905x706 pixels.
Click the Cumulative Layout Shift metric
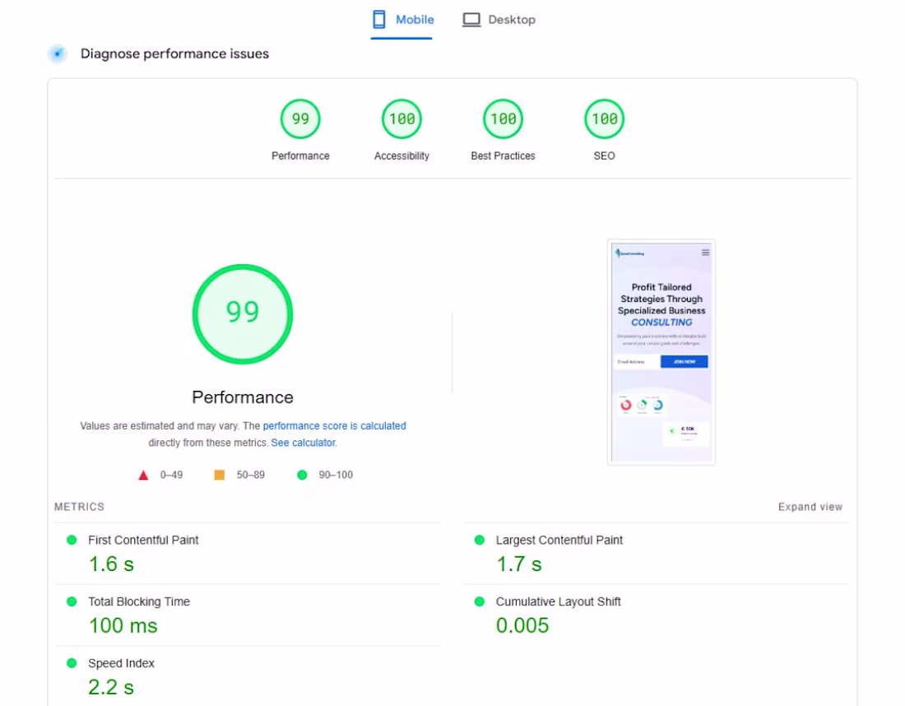558,602
